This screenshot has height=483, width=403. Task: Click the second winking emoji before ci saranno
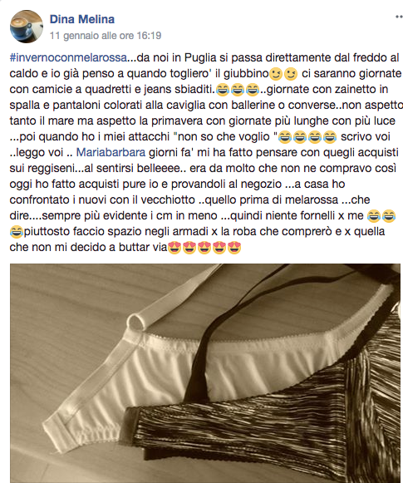pos(291,74)
